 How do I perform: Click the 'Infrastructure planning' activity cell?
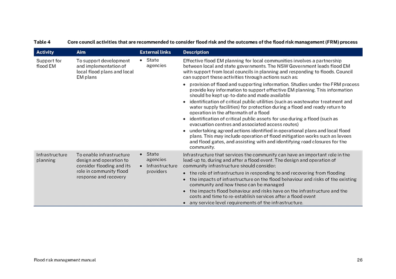pos(52,158)
